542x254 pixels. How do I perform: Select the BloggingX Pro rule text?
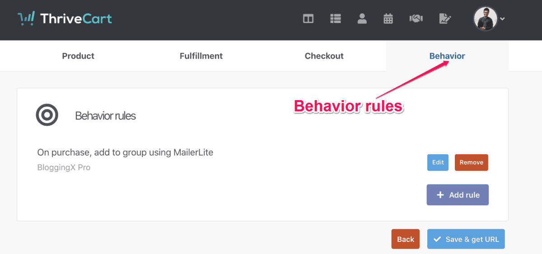click(64, 167)
